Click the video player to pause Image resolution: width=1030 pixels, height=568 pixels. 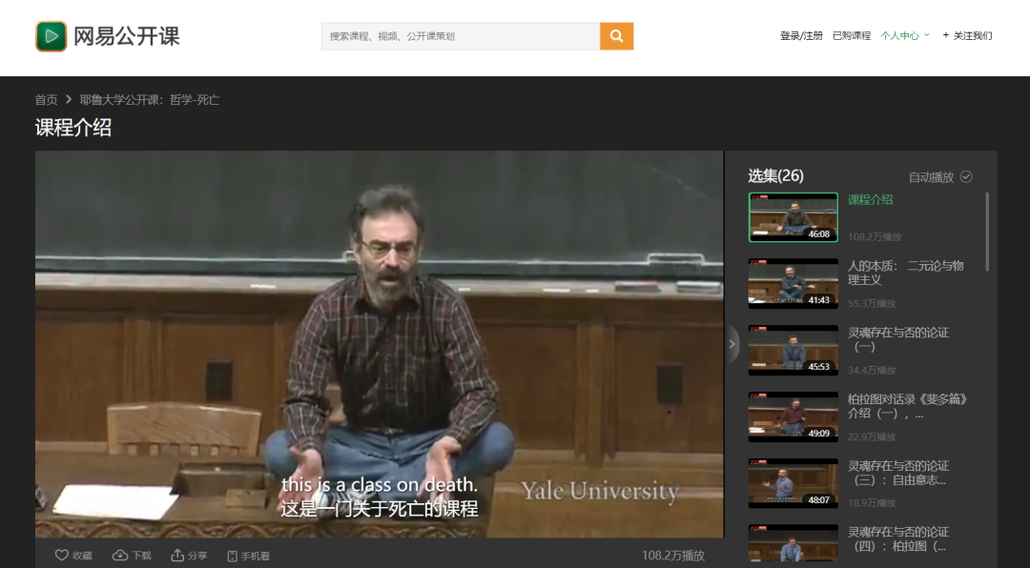click(x=379, y=344)
